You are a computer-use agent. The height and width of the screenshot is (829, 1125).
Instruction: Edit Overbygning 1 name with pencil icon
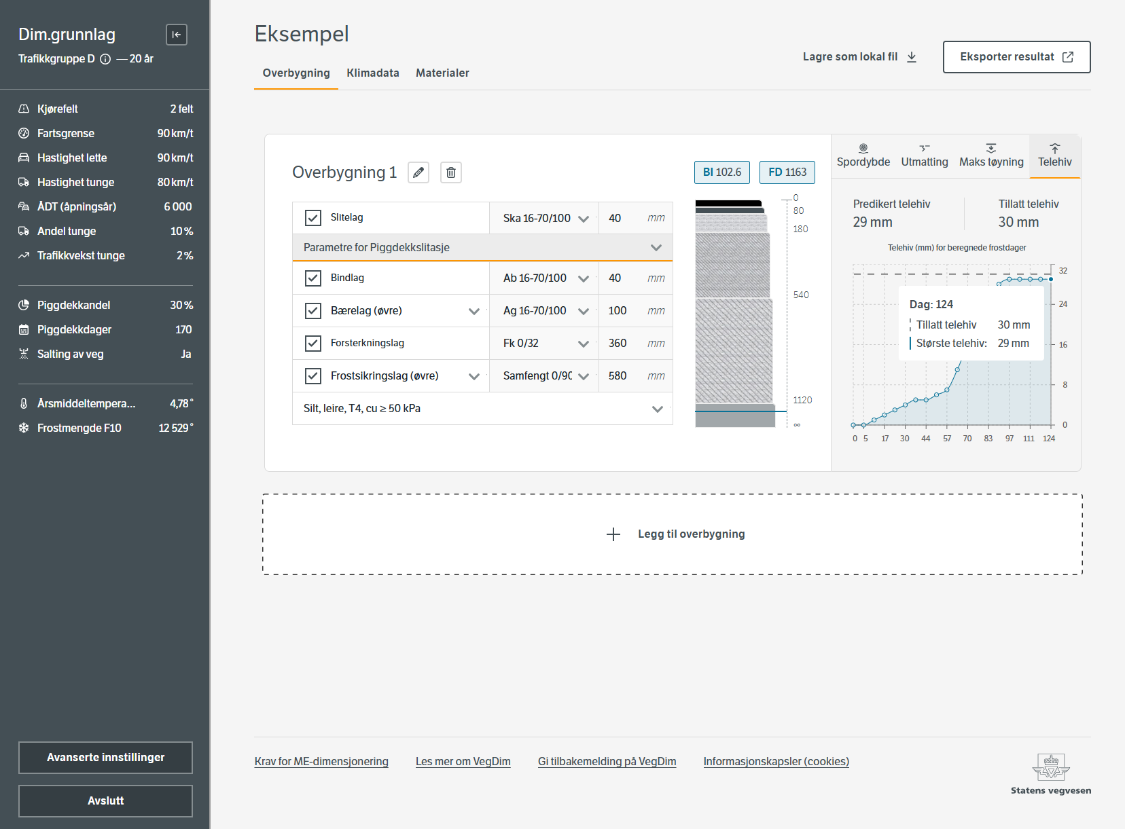pos(418,172)
